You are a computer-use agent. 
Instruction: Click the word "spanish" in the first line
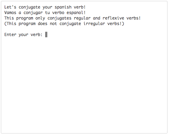pyautogui.click(x=63, y=7)
